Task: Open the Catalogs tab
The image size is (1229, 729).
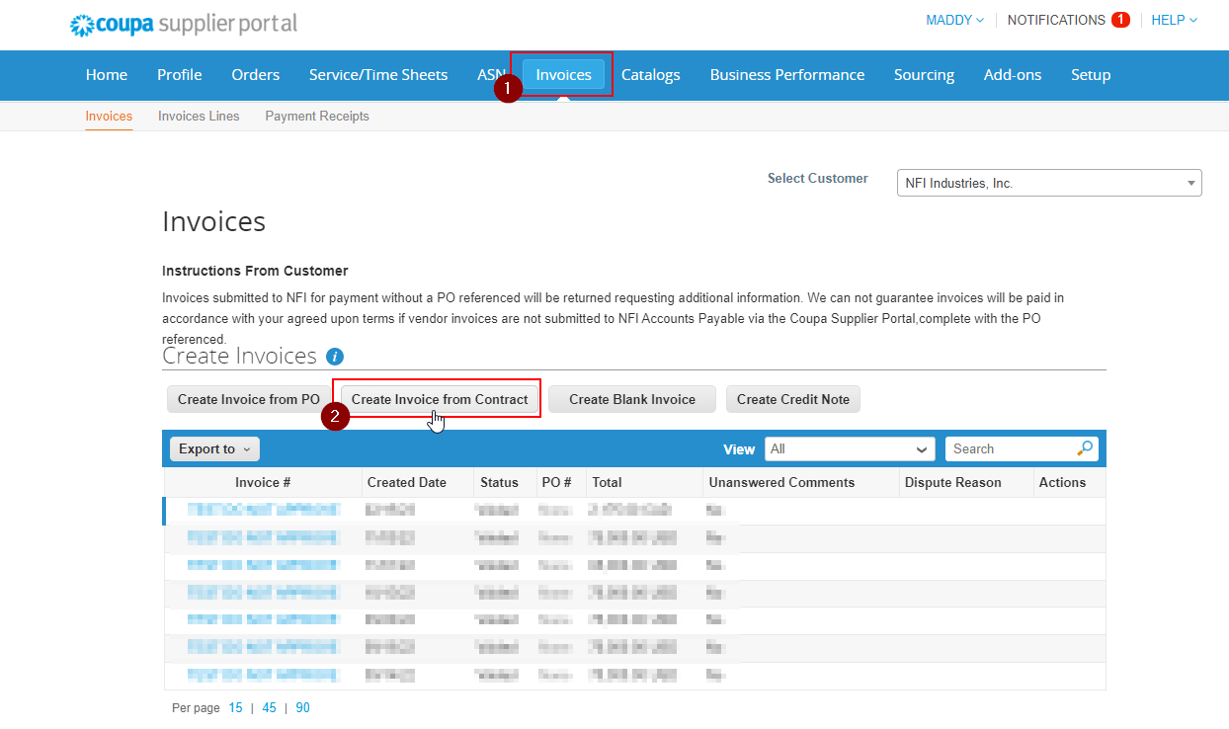Action: pos(651,75)
